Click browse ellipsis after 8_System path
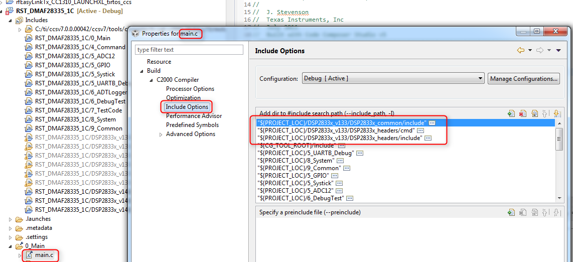The height and width of the screenshot is (262, 573). [x=340, y=161]
